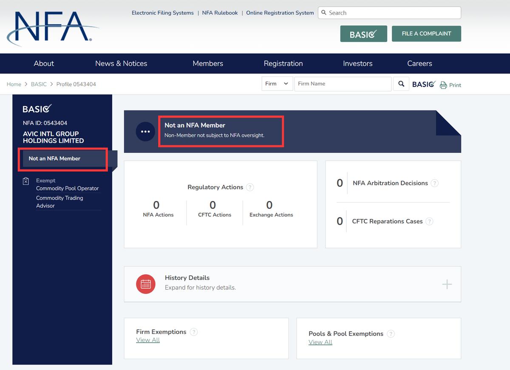Open the Members navigation menu
510x370 pixels.
click(208, 63)
